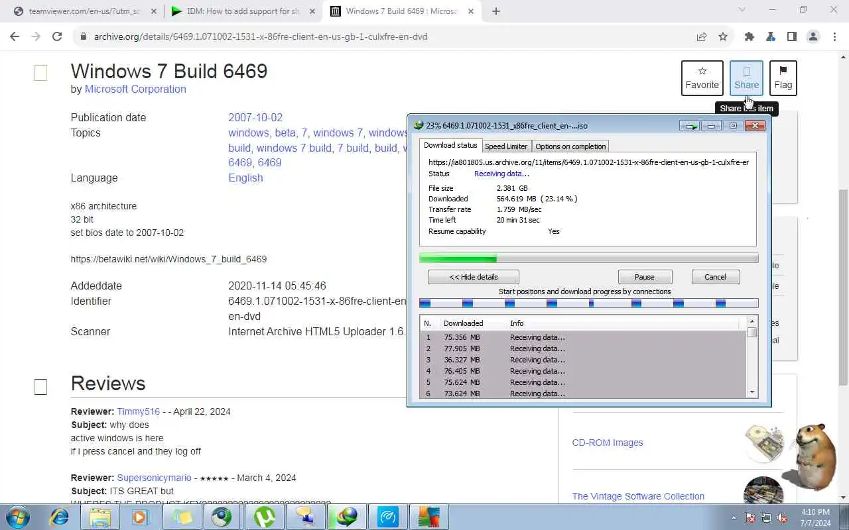The image size is (849, 530).
Task: Click the connections progress segments bar
Action: [588, 303]
